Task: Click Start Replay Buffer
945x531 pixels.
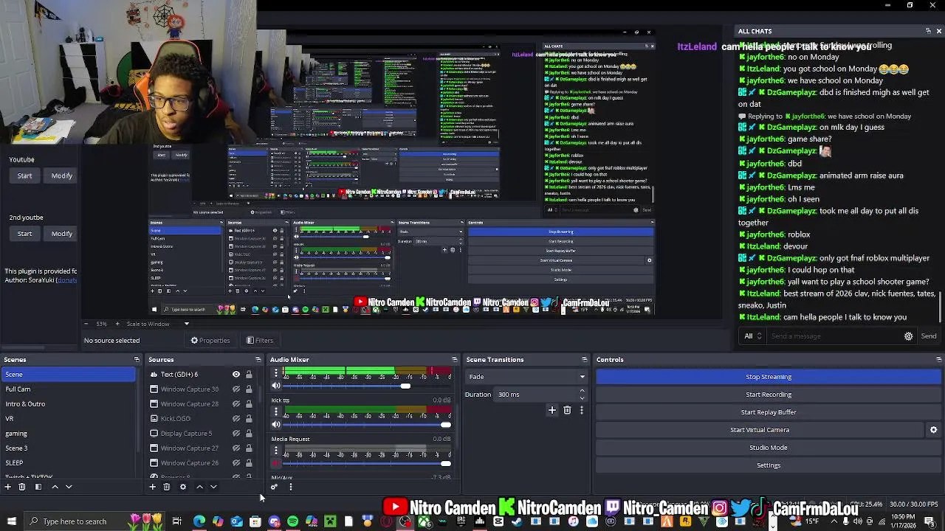Action: [x=768, y=412]
